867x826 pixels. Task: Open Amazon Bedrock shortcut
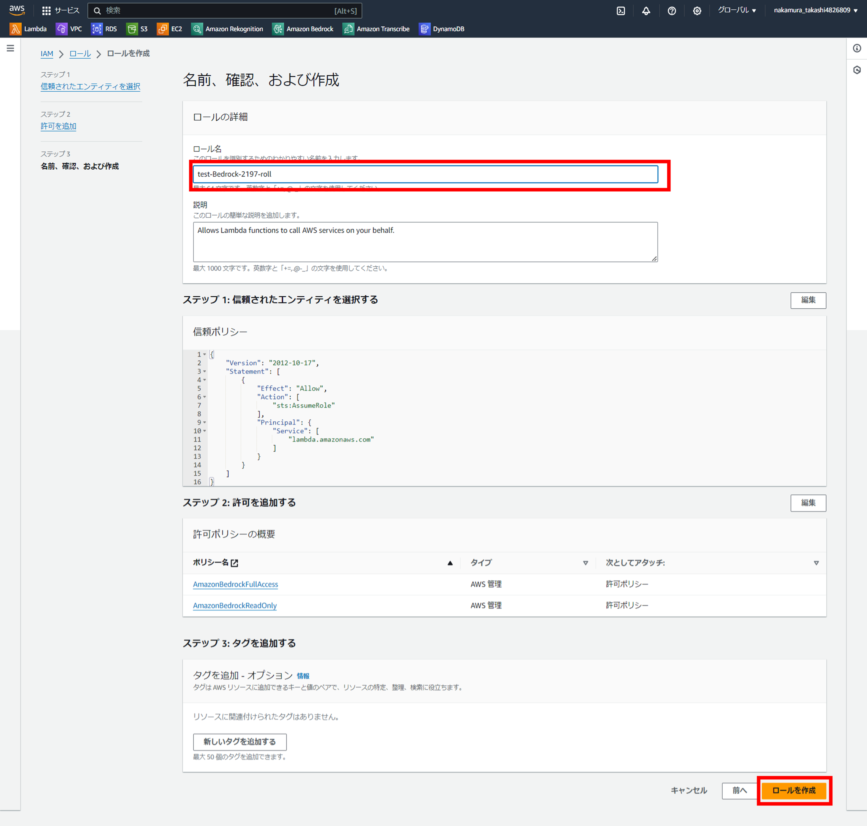pyautogui.click(x=303, y=29)
